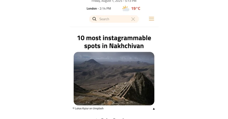The height and width of the screenshot is (119, 228).
Task: Click the distant cone-shaped mountain in the photo
Action: (91, 62)
